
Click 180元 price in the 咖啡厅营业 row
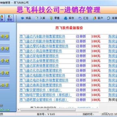[x=96, y=95]
